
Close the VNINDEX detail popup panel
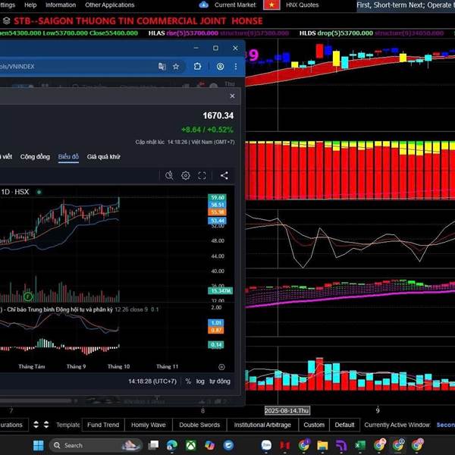pyautogui.click(x=232, y=96)
